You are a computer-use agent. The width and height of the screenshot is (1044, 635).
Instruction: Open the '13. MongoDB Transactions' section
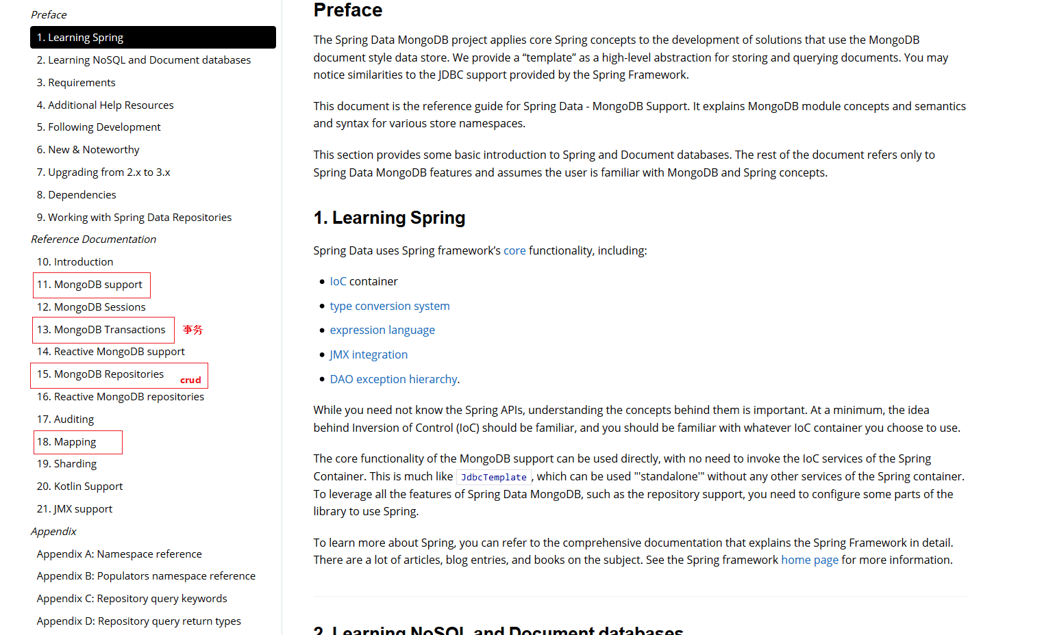coord(103,329)
